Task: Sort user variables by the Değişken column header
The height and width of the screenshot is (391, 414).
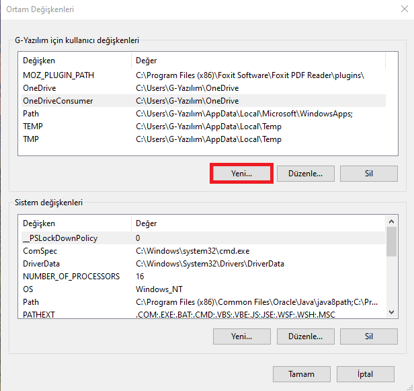Action: click(x=74, y=60)
